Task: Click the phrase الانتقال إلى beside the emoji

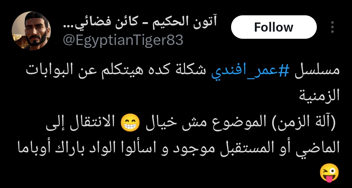Action: tap(81, 123)
